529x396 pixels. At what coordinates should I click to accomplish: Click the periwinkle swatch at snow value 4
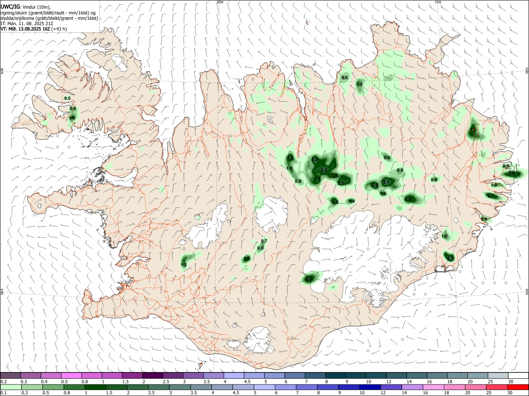[234, 375]
